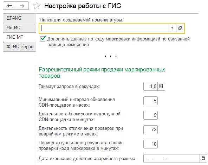
Task: Click the emergency mode end date field
Action: 171,158
